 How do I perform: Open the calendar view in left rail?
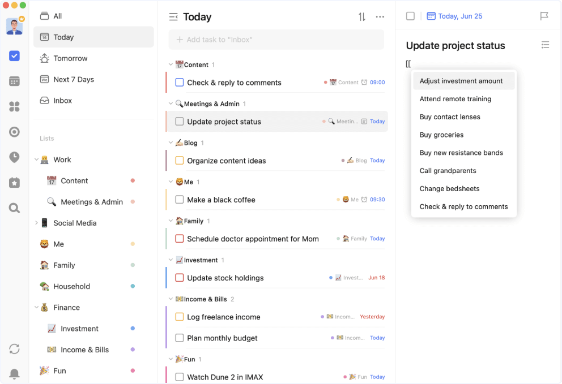click(15, 81)
